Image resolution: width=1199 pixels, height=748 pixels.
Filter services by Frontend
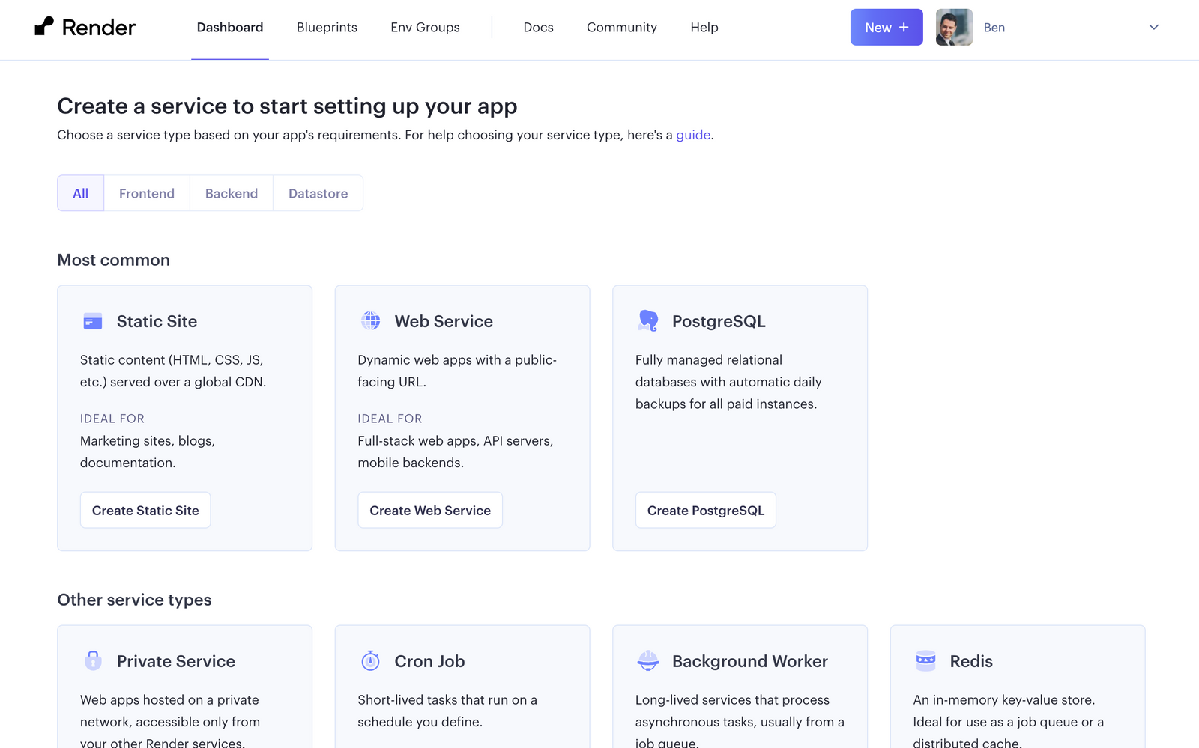tap(147, 194)
